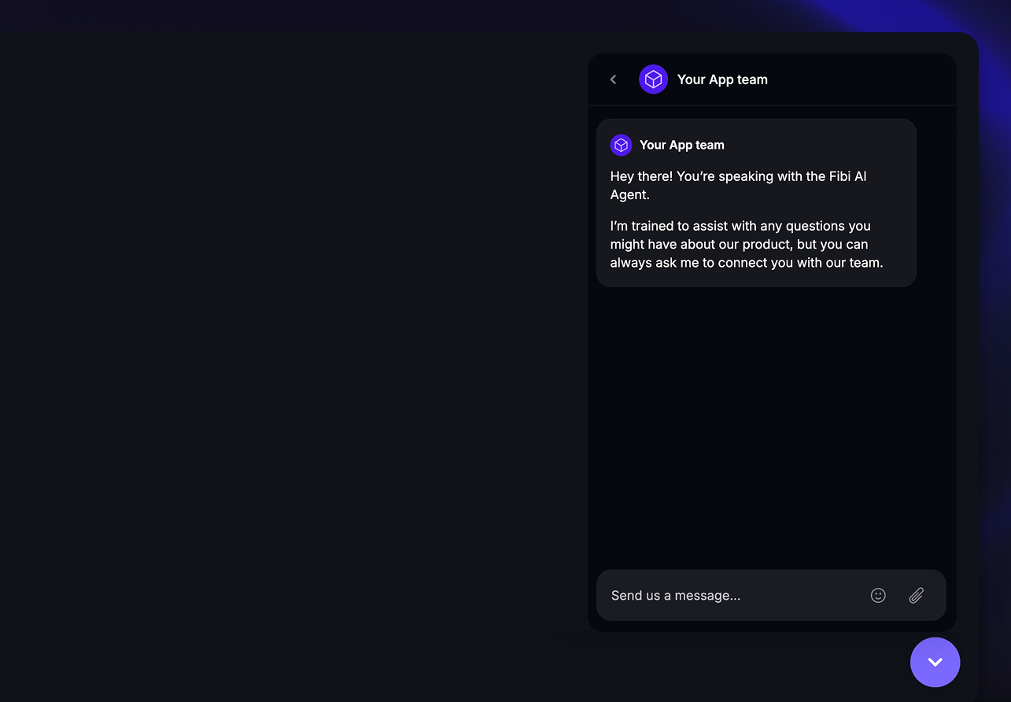Screen dimensions: 1011x702
Task: Click the paperclip attachment icon
Action: [917, 596]
